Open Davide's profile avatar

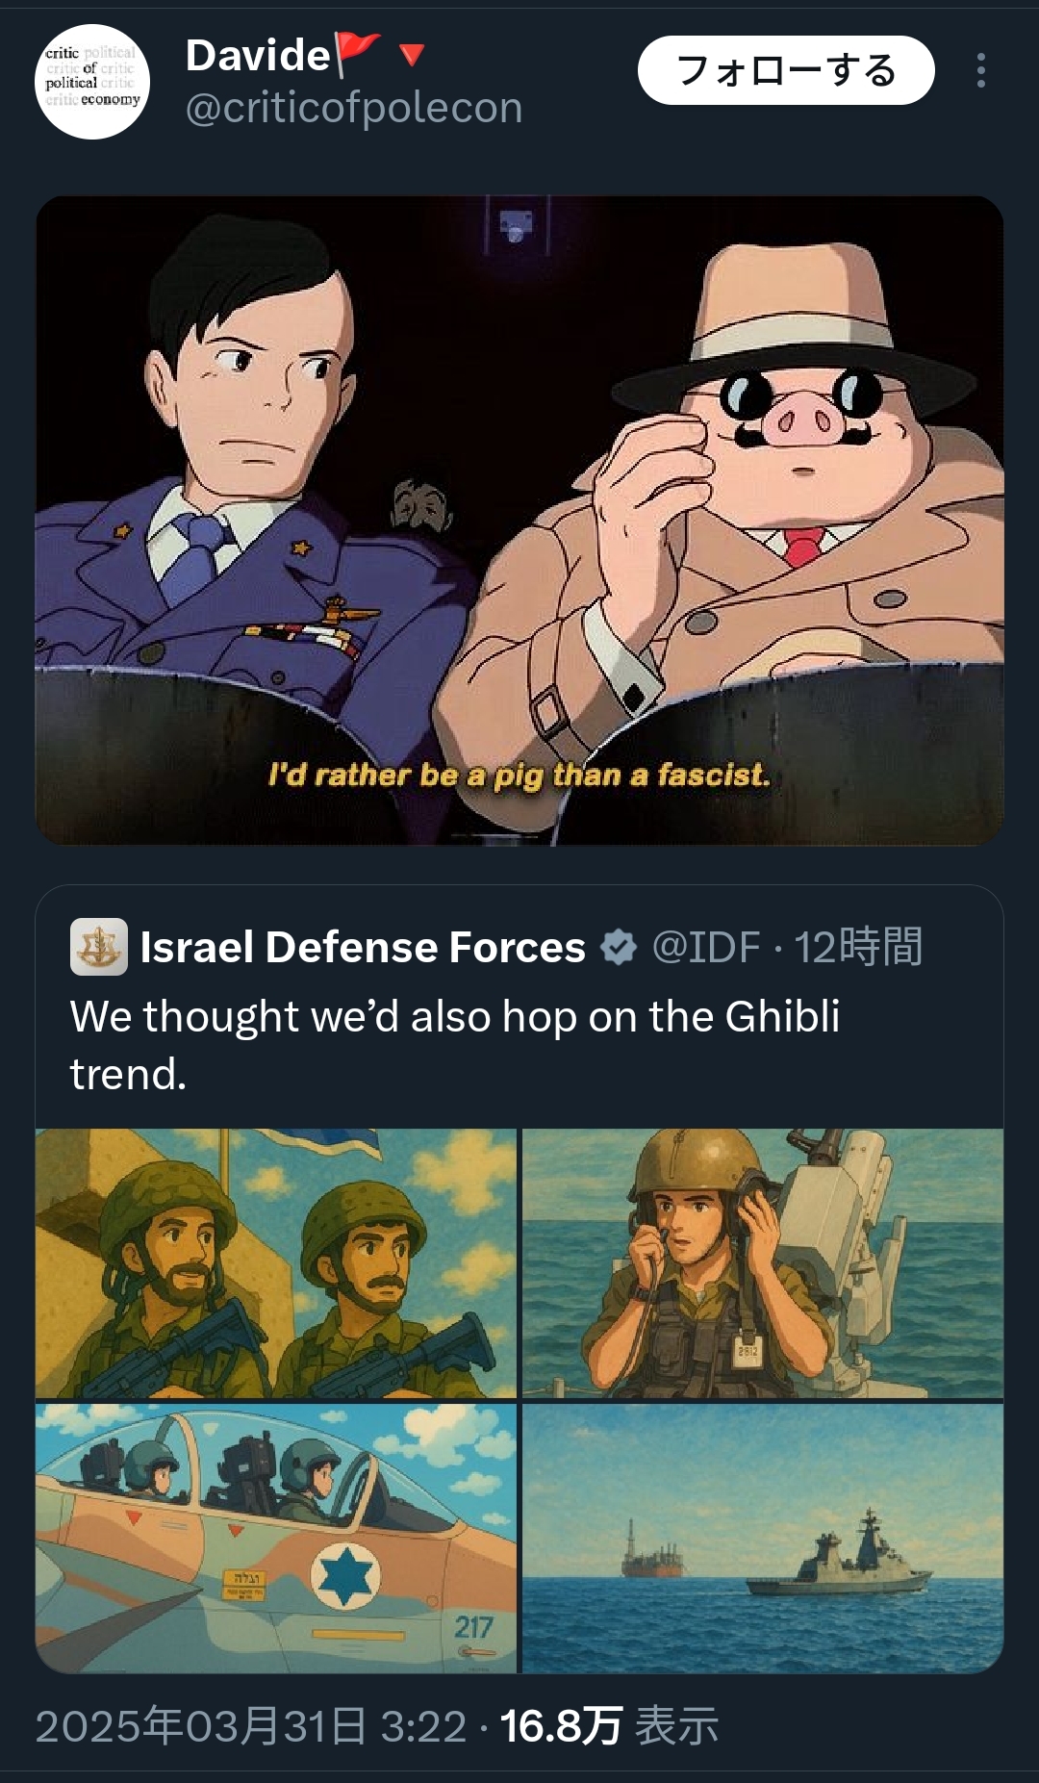coord(92,82)
